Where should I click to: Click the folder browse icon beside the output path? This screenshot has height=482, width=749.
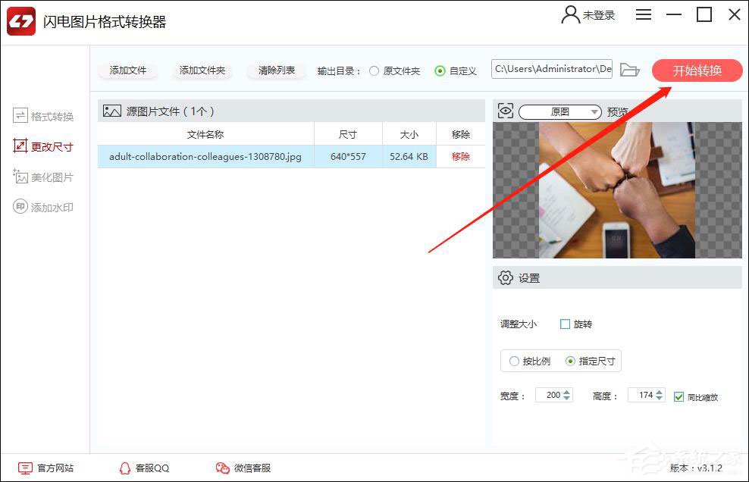coord(630,69)
